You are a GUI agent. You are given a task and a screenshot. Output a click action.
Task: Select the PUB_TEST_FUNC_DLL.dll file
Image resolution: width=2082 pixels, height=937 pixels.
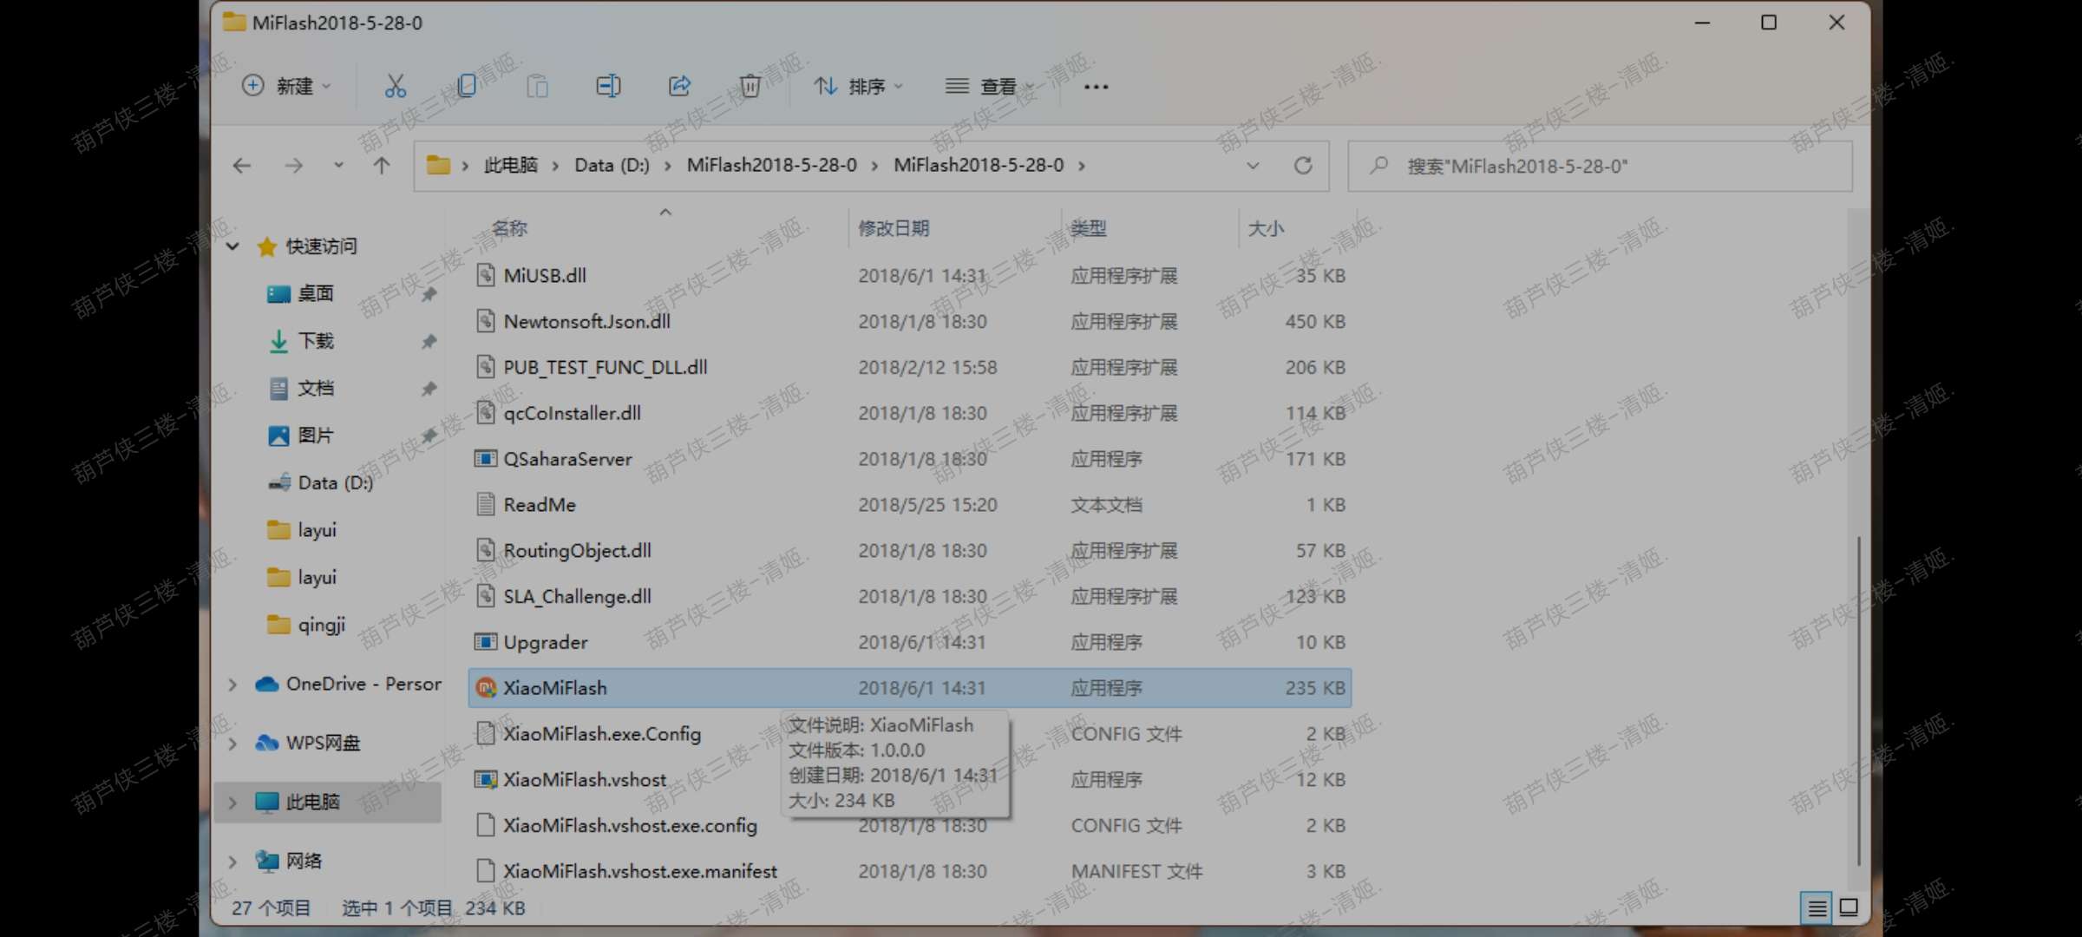tap(909, 367)
